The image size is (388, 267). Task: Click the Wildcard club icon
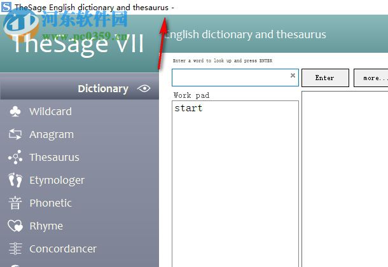[15, 111]
